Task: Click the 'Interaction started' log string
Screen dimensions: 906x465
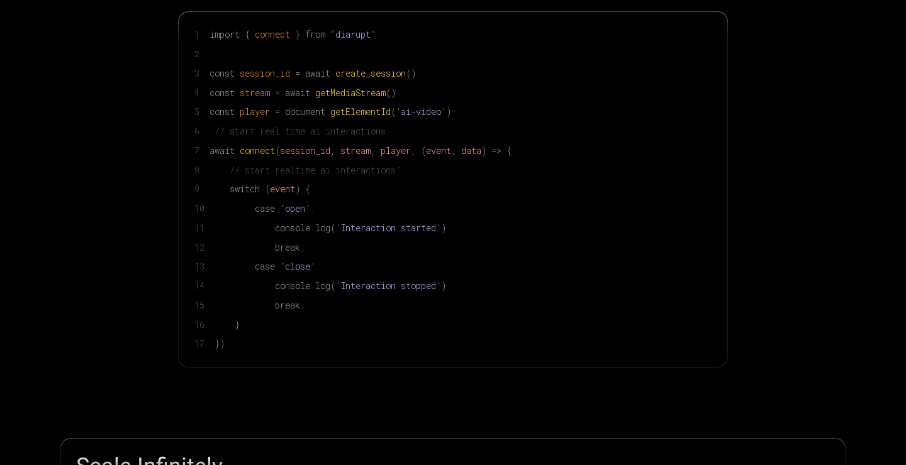Action: (388, 228)
